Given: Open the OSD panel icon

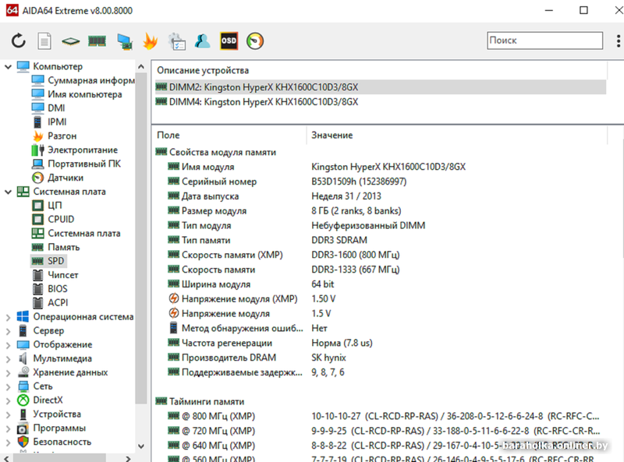Looking at the screenshot, I should (x=229, y=40).
